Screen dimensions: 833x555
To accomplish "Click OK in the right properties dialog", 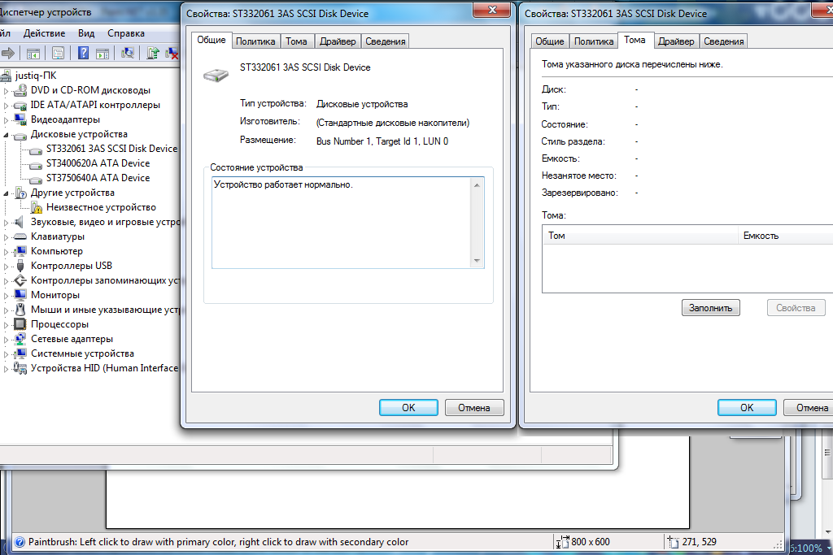I will pyautogui.click(x=747, y=407).
